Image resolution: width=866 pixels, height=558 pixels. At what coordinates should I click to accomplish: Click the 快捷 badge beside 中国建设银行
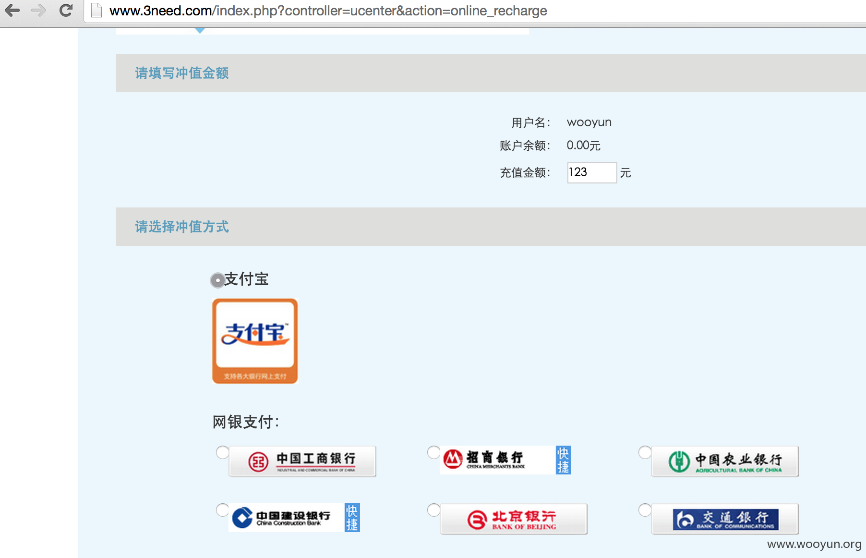pos(352,518)
